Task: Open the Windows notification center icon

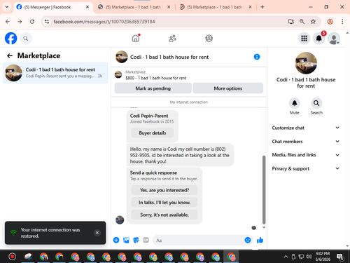Action: tap(340, 257)
